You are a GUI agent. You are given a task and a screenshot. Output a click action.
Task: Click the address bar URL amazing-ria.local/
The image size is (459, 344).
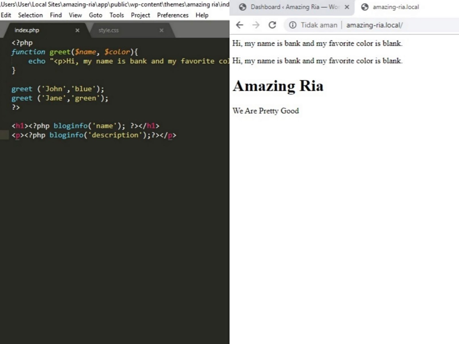(x=374, y=25)
